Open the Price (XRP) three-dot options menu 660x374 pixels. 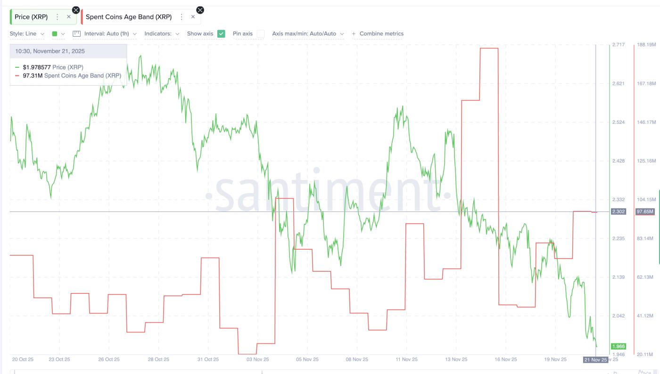(57, 17)
